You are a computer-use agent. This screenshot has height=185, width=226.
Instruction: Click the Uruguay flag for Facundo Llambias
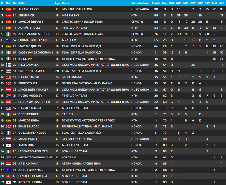(x=8, y=71)
